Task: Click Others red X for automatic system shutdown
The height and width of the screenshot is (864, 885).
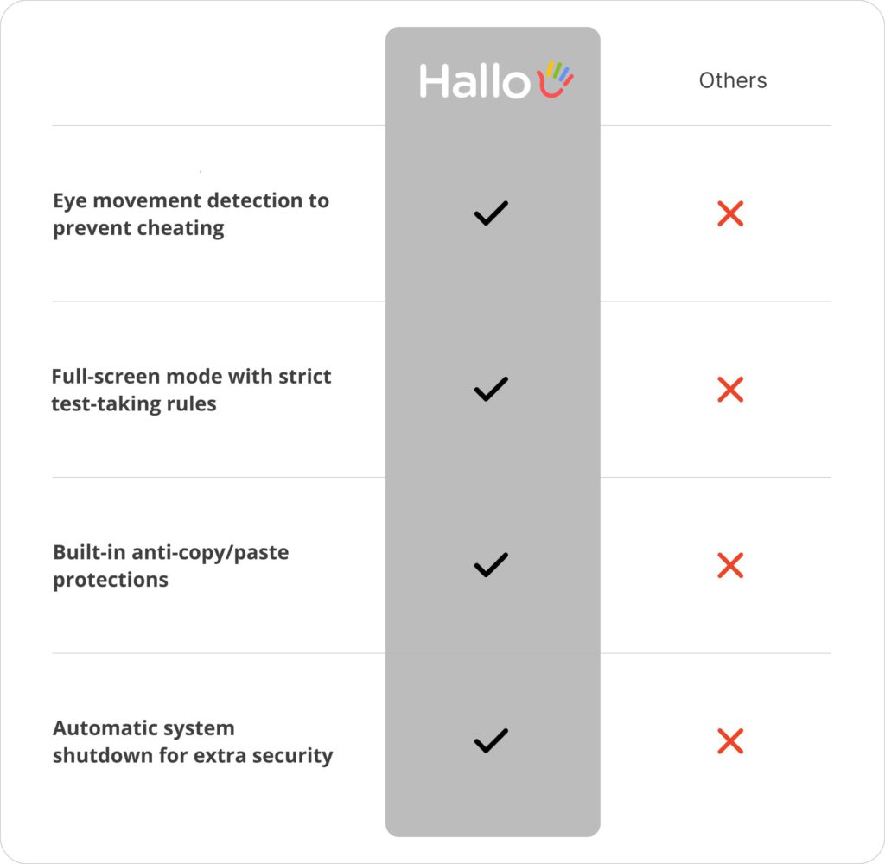Action: [730, 741]
